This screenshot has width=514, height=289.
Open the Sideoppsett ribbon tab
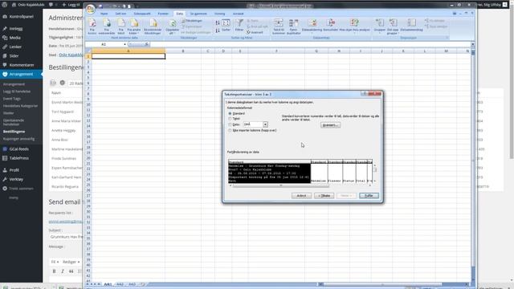tap(142, 14)
